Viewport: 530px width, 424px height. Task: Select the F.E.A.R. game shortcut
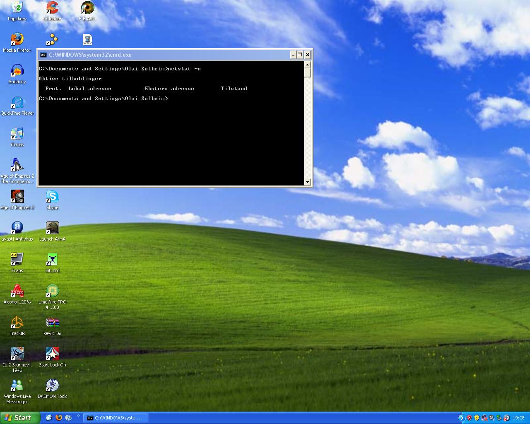coord(87,11)
